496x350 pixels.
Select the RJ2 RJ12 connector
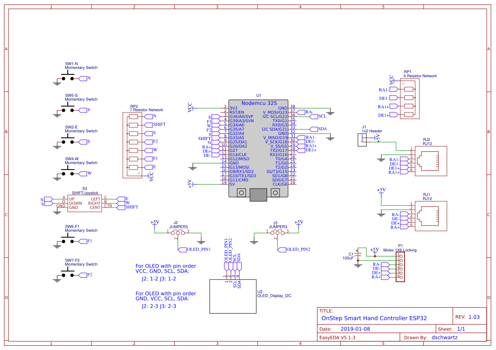pos(431,161)
